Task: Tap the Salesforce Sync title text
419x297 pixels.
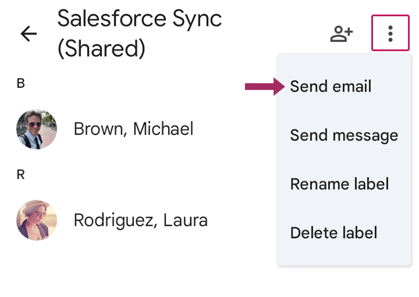Action: [139, 19]
